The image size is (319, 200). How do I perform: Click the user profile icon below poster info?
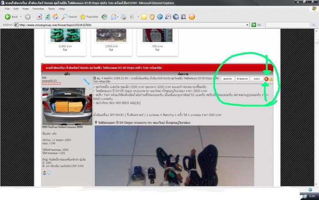[44, 173]
